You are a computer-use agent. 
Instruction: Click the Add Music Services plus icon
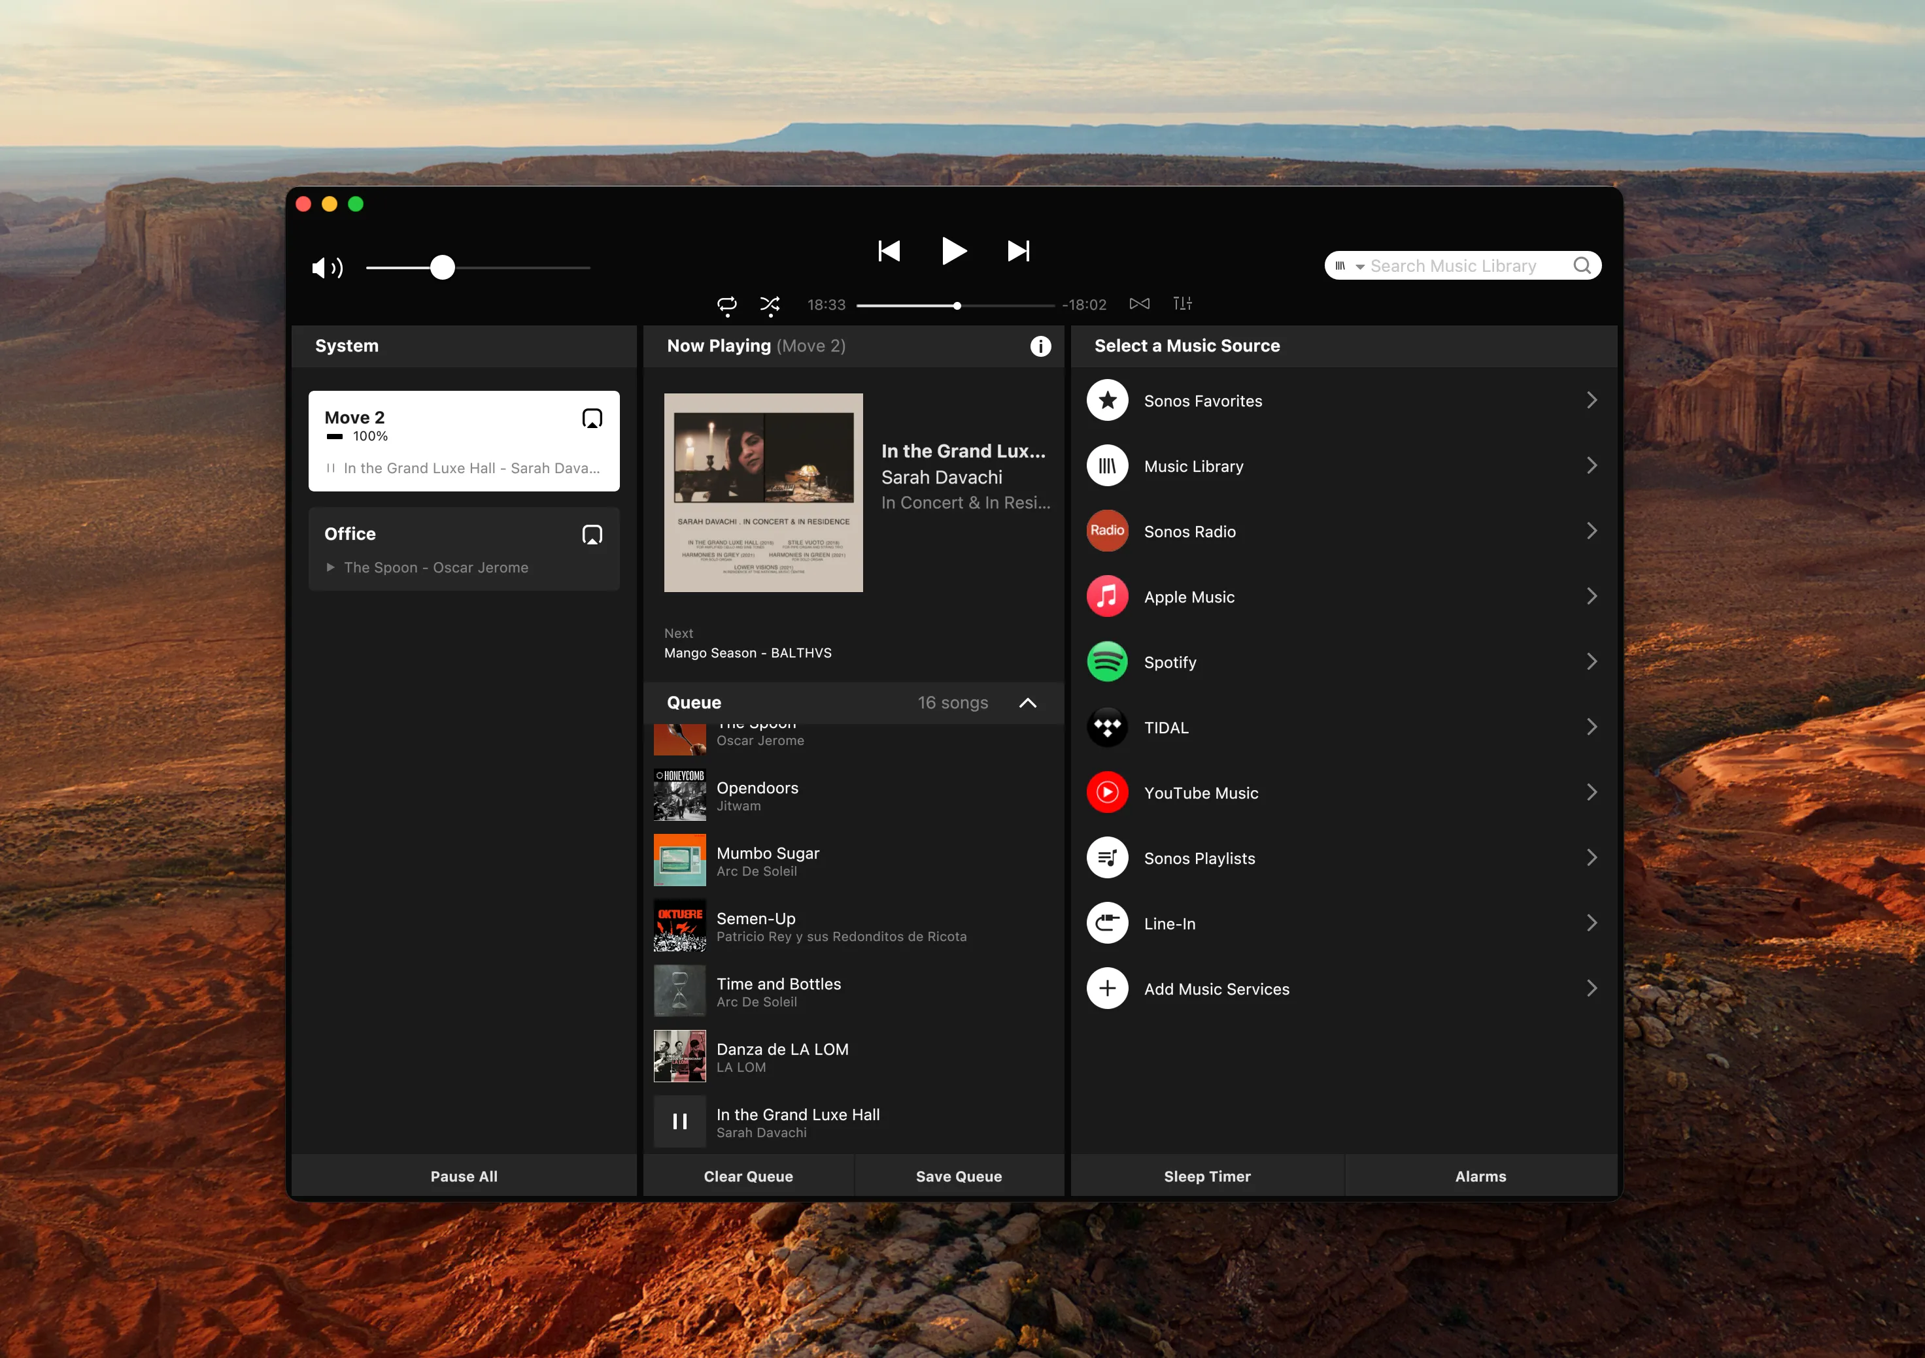tap(1108, 989)
